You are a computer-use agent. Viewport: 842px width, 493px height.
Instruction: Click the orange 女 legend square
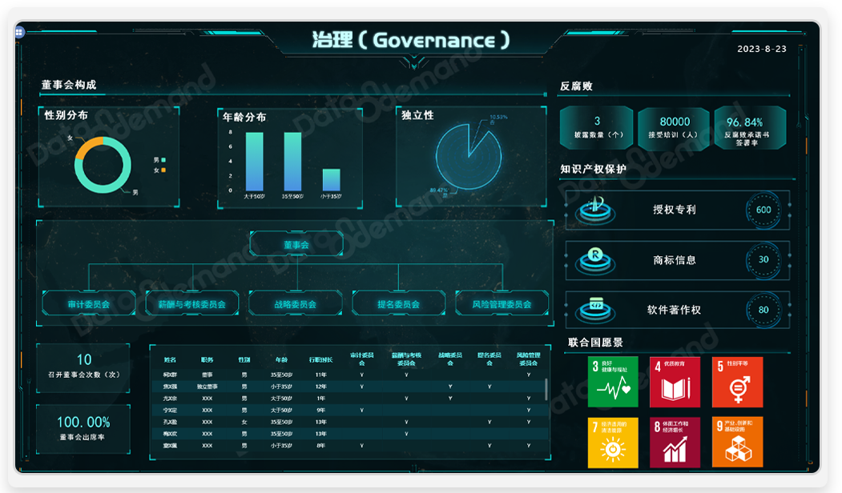point(163,170)
